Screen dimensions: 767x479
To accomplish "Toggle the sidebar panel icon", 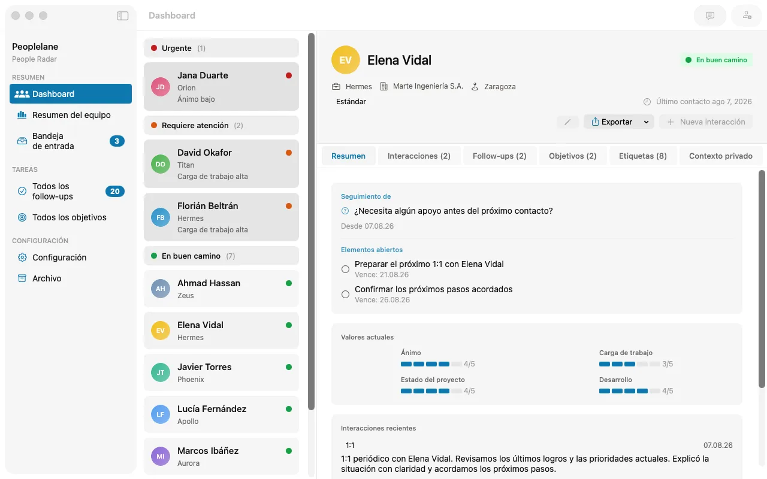I will click(122, 16).
